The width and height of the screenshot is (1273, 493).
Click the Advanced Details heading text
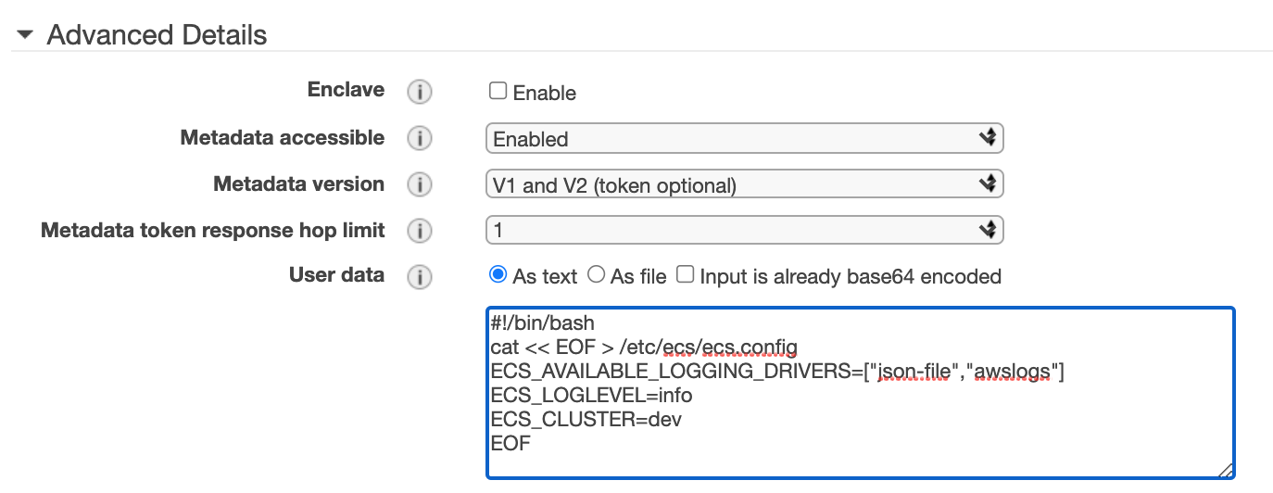tap(157, 35)
